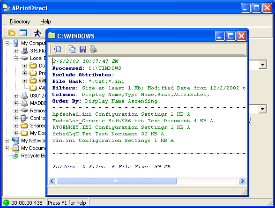Screen dimensions: 275x208
Task: Save report with the floppy disk icon
Action: tap(83, 49)
